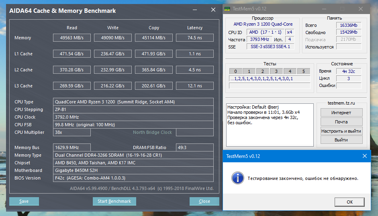This screenshot has width=378, height=216.
Task: Click the CPU FSB value 99.8 MHz
Action: (x=133, y=125)
